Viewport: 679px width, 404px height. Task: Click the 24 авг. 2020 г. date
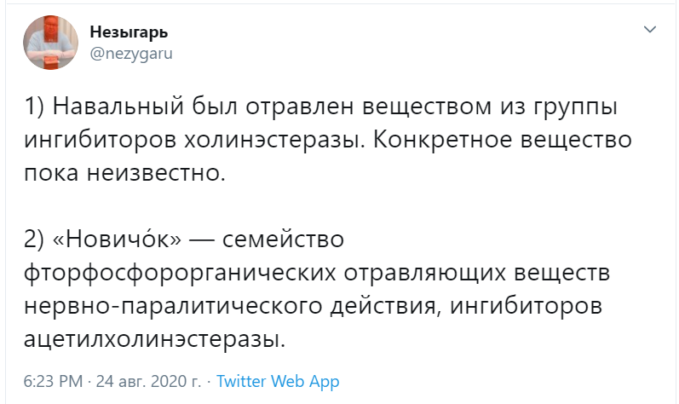(x=148, y=382)
